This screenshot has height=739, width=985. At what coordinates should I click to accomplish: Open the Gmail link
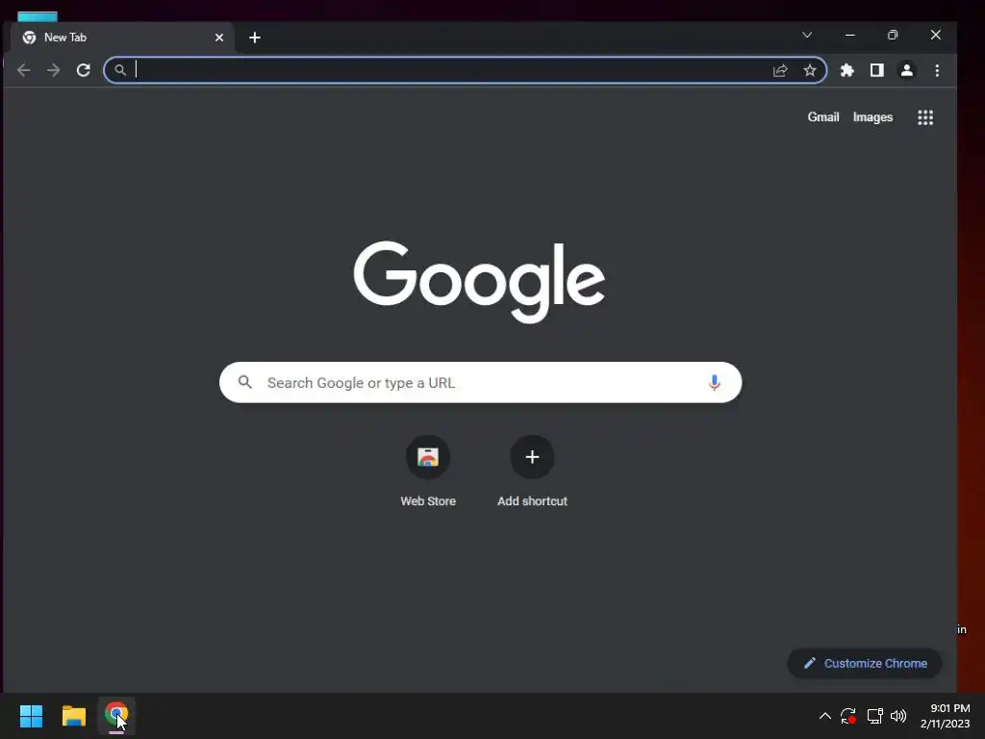(x=823, y=116)
